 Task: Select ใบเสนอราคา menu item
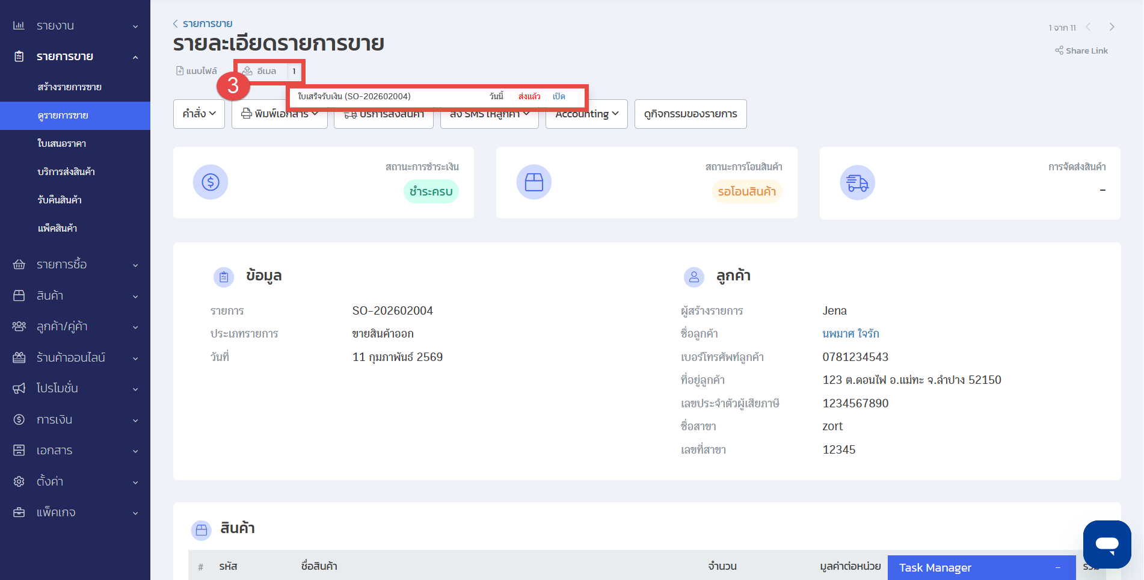pyautogui.click(x=62, y=143)
